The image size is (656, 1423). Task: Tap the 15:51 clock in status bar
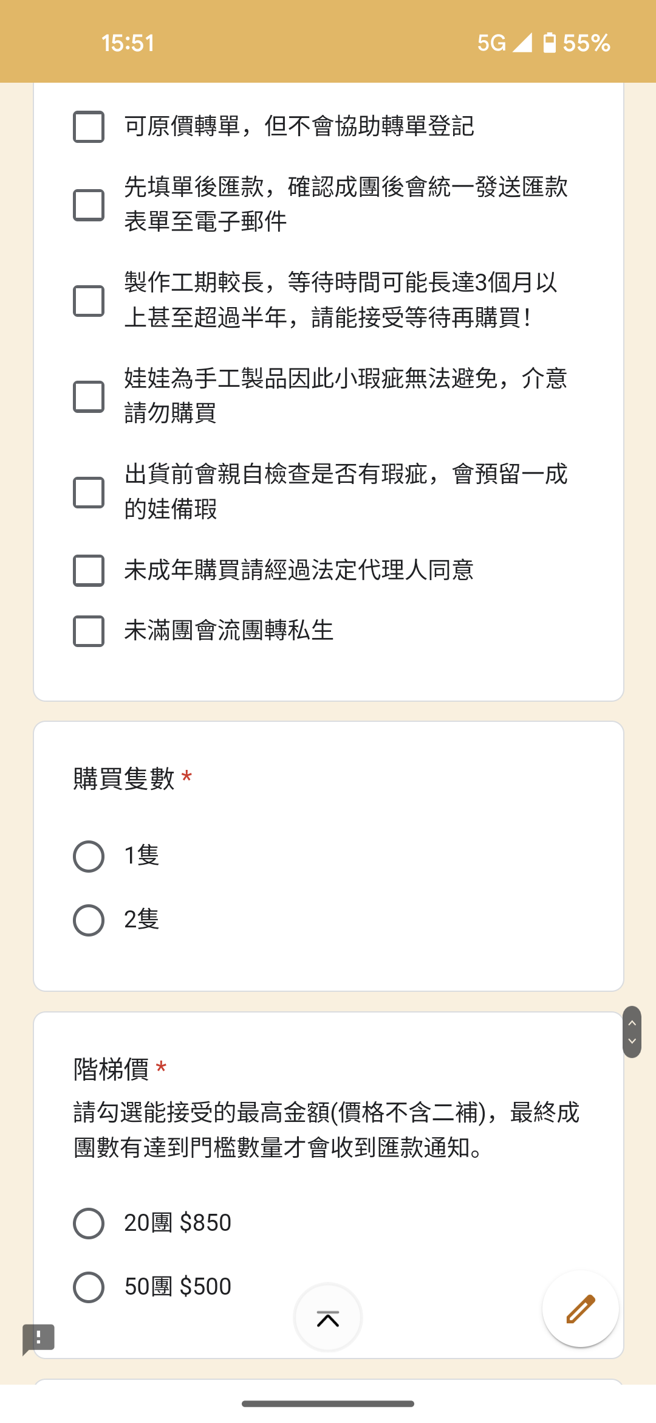(128, 43)
